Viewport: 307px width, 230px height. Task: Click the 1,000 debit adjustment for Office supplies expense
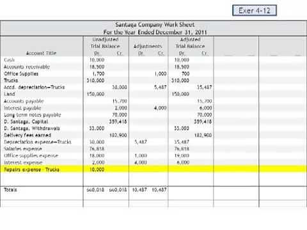(141, 156)
